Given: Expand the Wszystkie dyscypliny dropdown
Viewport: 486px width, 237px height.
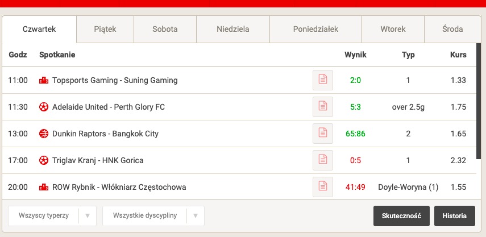Looking at the screenshot, I should pos(153,215).
